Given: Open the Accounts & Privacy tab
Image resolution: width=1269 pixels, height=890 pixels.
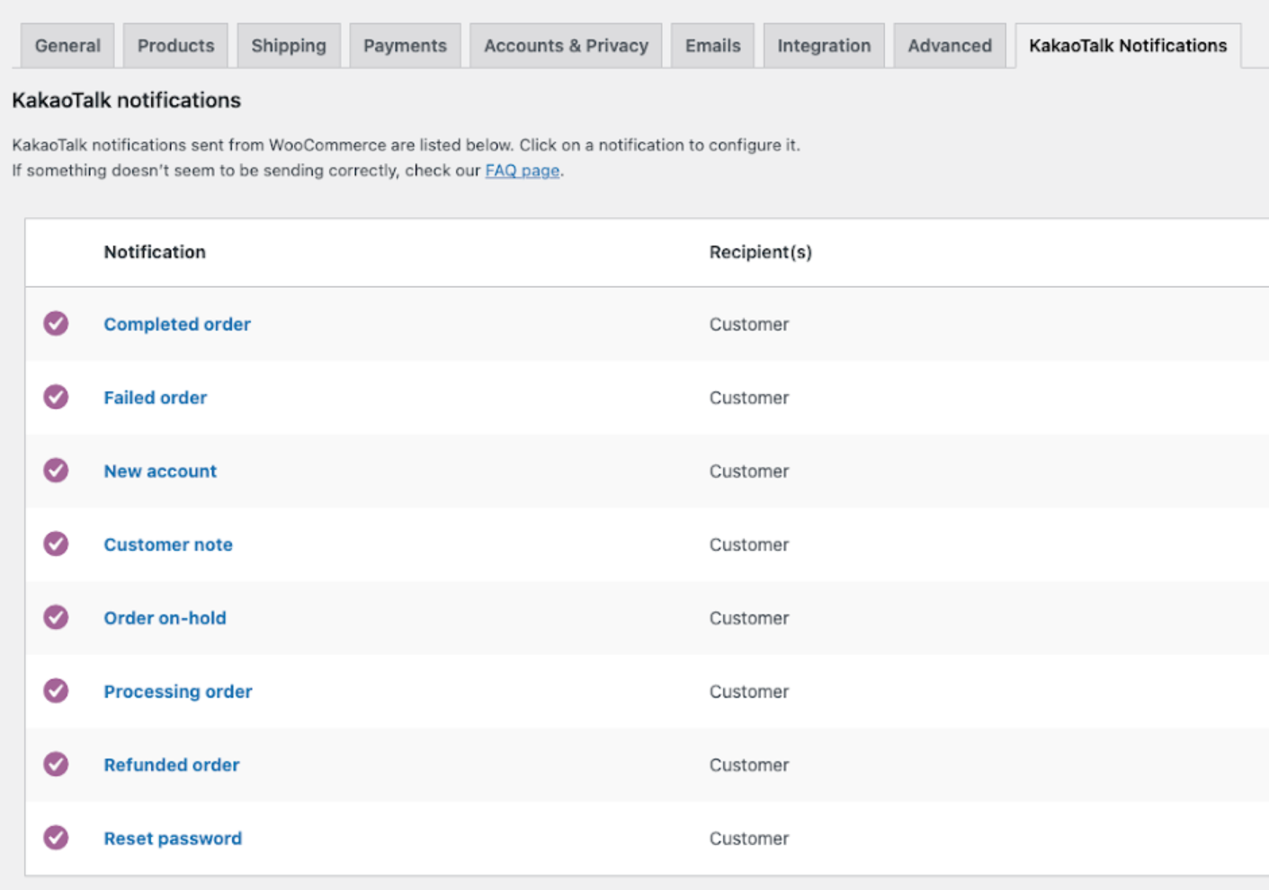Looking at the screenshot, I should click(x=566, y=46).
